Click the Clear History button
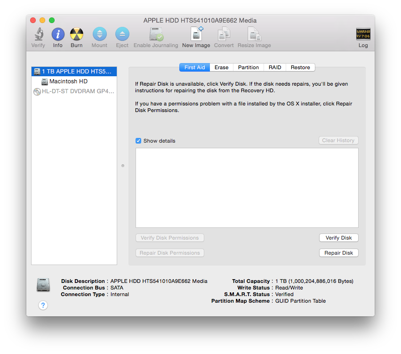Image resolution: width=401 pixels, height=354 pixels. pyautogui.click(x=338, y=140)
